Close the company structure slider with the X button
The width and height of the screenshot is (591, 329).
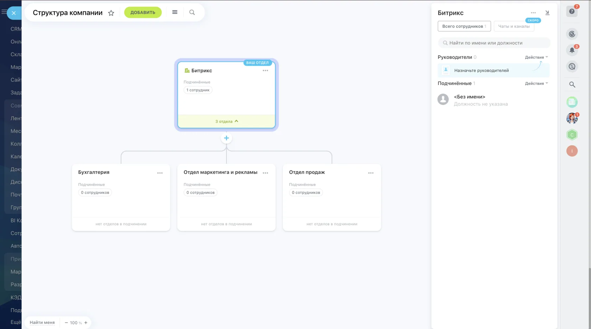click(x=14, y=13)
